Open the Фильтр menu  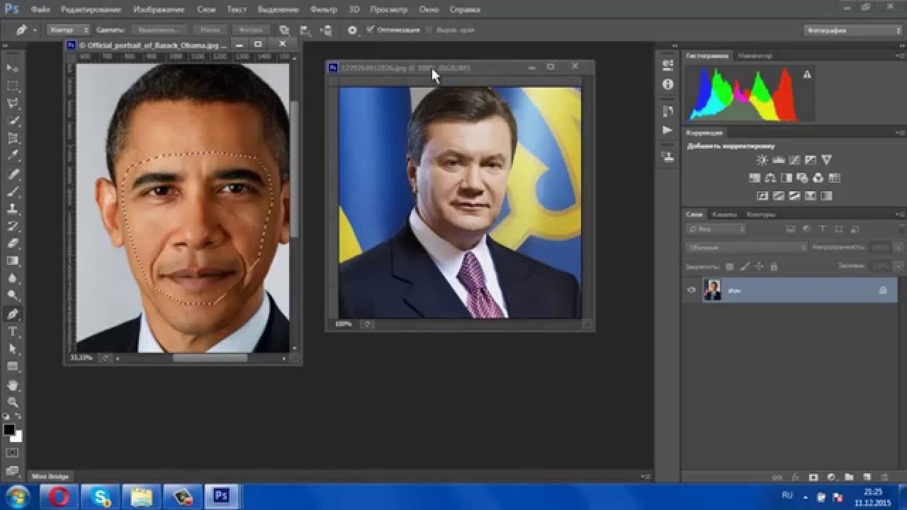[x=324, y=10]
